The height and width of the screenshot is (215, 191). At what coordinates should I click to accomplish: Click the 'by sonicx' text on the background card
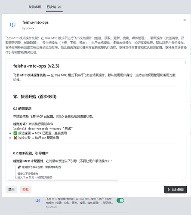tap(51, 207)
